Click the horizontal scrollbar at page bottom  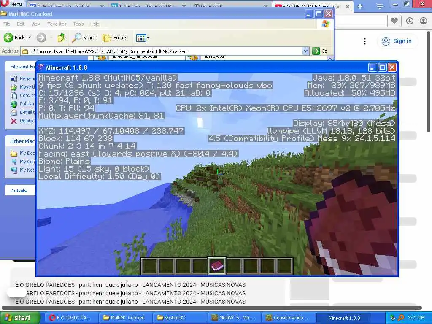pyautogui.click(x=212, y=308)
